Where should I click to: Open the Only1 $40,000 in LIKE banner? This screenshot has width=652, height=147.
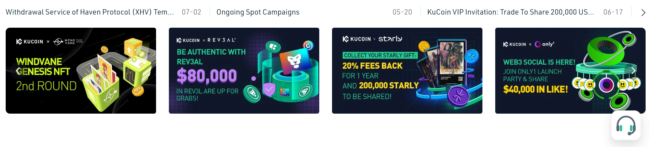(570, 71)
